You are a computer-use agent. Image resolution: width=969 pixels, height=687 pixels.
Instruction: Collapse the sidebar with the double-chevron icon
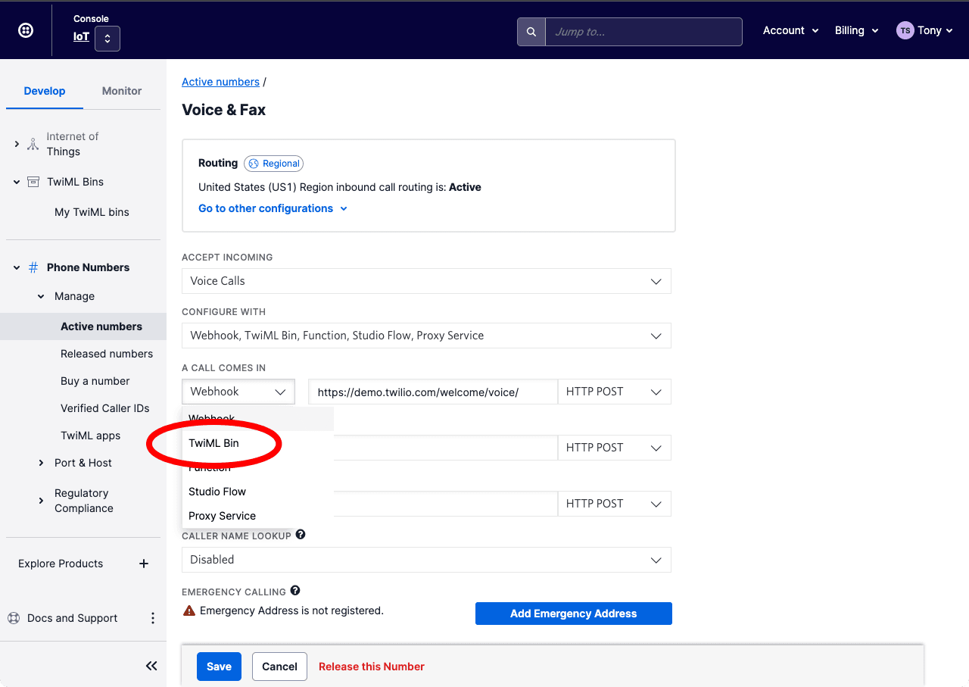[x=151, y=665]
